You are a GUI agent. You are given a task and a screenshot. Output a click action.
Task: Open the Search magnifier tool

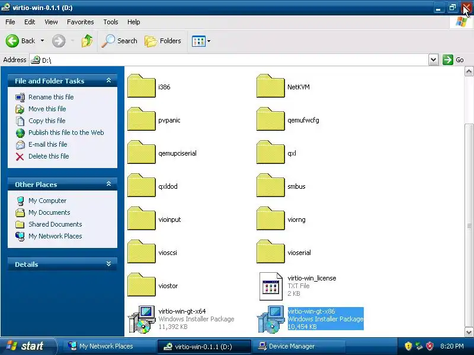pos(119,41)
